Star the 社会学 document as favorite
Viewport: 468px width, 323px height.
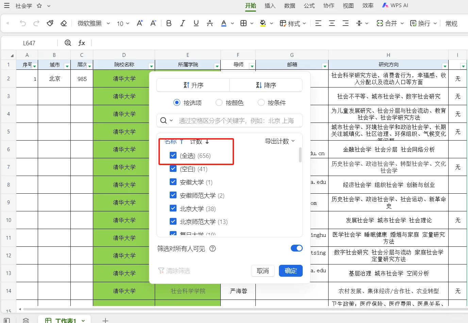[x=39, y=6]
